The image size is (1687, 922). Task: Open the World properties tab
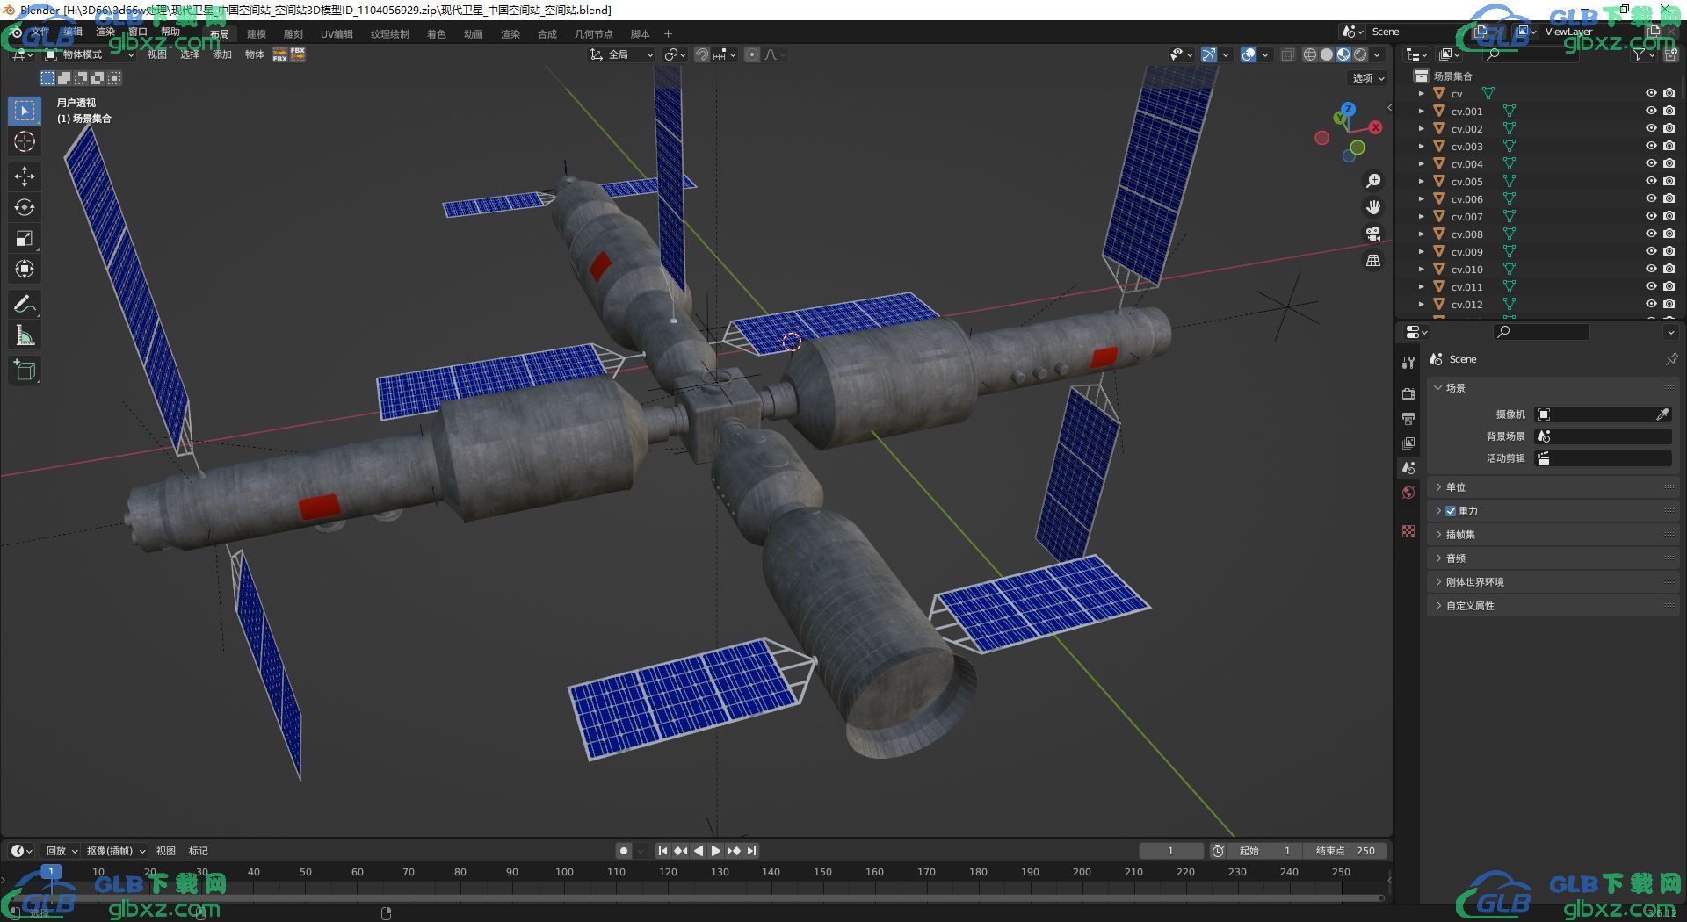pyautogui.click(x=1408, y=492)
